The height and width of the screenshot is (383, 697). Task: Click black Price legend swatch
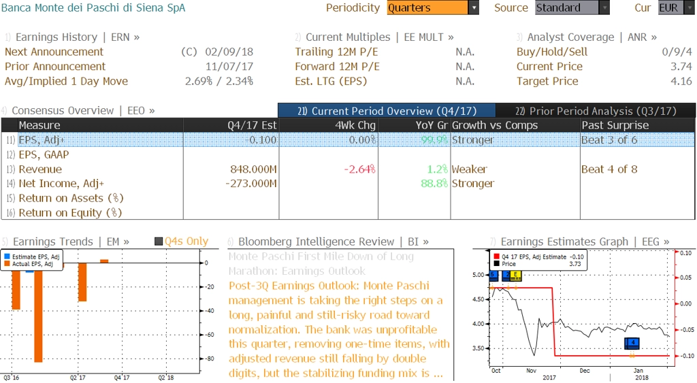coord(496,264)
